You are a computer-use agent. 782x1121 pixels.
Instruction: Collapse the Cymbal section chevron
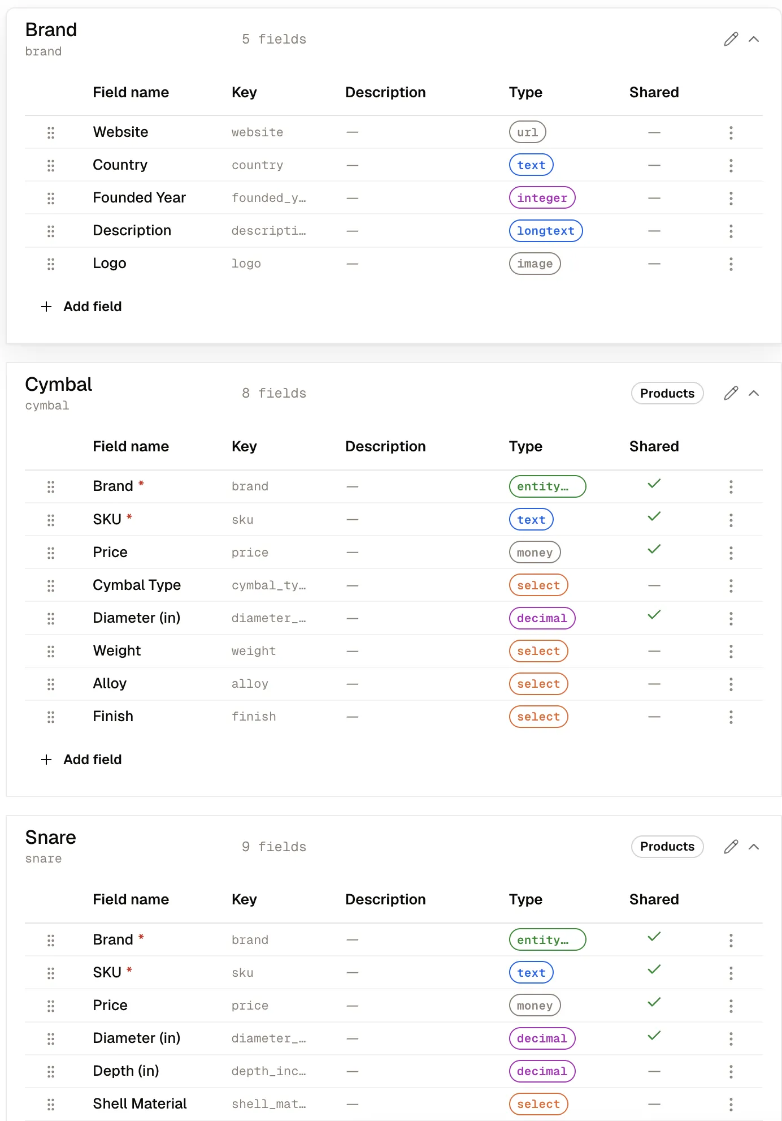pyautogui.click(x=754, y=393)
